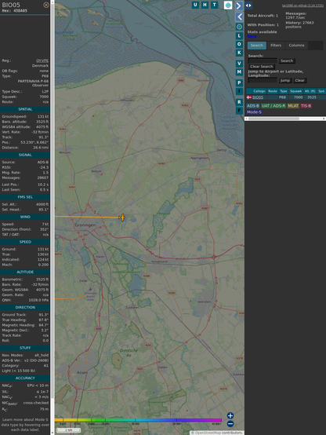
Task: Collapse sidebar with the left chevron button
Action: (239, 17)
